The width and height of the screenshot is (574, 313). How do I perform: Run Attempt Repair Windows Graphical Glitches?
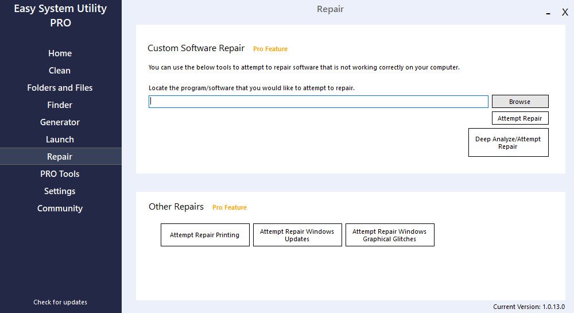[x=390, y=235]
